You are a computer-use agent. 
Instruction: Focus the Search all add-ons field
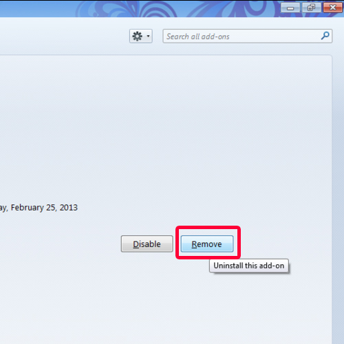click(x=248, y=36)
